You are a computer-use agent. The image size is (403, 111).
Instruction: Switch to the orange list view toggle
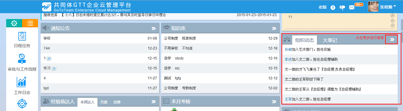point(30,23)
